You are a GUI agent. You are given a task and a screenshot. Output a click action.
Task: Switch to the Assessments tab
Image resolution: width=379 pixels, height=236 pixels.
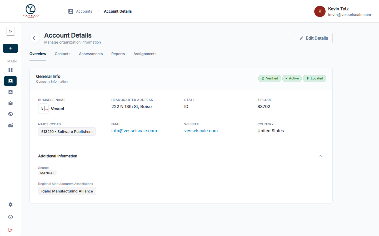point(91,54)
